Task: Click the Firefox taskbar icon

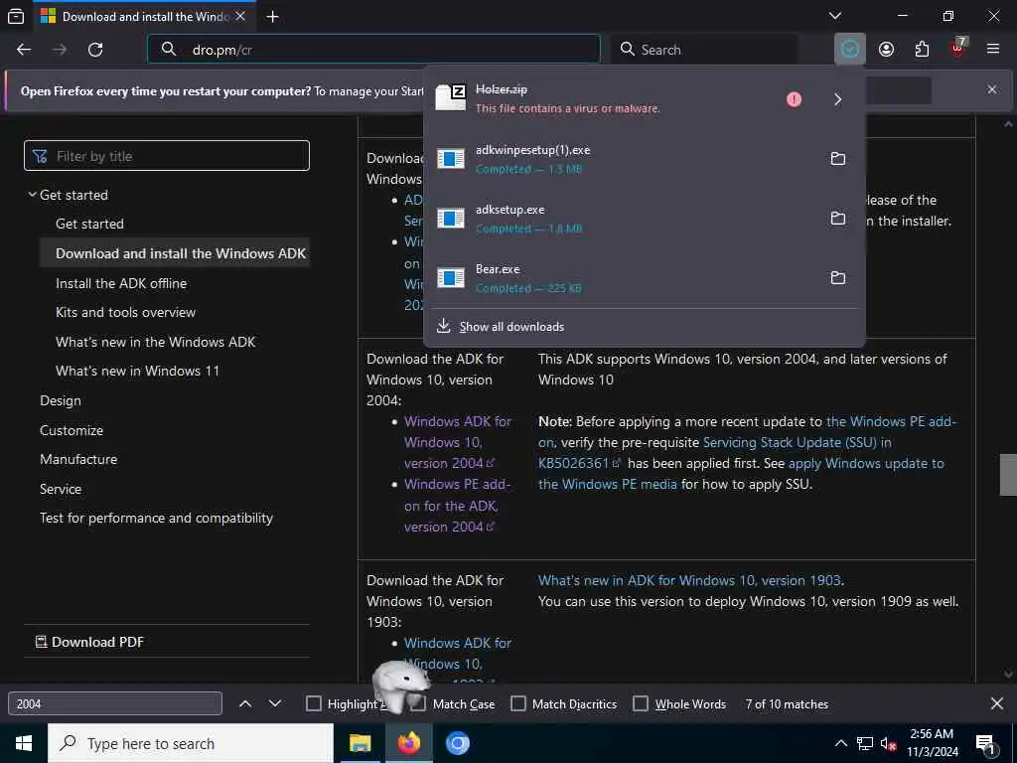Action: point(408,743)
